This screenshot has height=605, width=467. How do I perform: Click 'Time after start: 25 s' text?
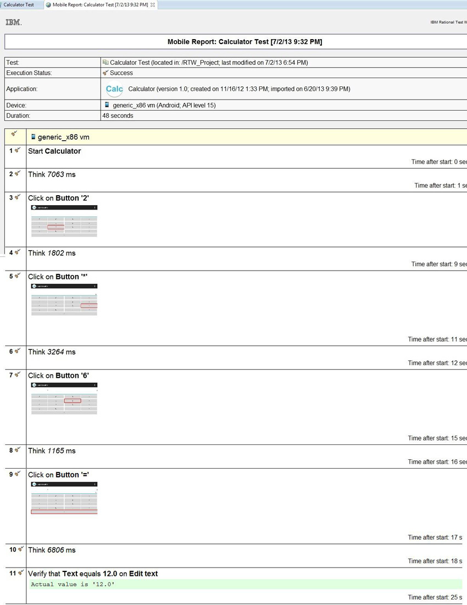tap(435, 597)
